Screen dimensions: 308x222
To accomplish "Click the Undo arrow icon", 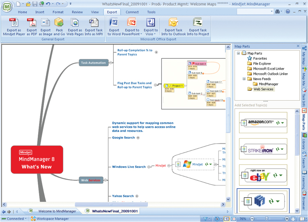I will click(x=48, y=4).
